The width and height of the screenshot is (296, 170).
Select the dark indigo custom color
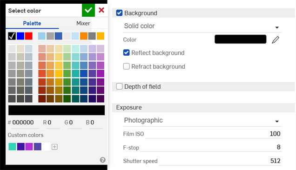[21, 147]
